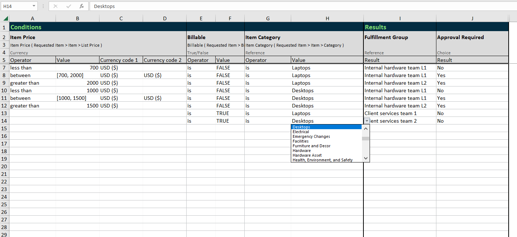Choose Health, Environment, and Safety option
Image resolution: width=517 pixels, height=237 pixels.
pos(322,160)
